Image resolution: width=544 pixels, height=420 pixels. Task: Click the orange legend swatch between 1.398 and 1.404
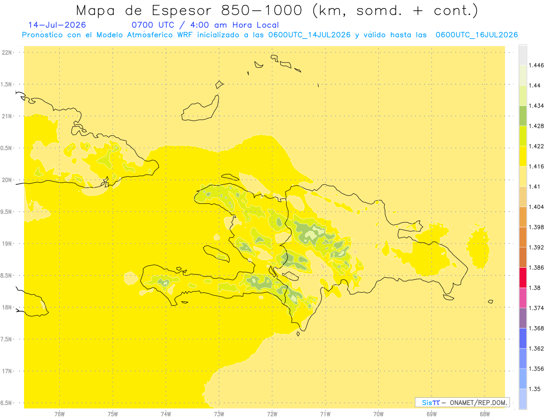tap(523, 217)
